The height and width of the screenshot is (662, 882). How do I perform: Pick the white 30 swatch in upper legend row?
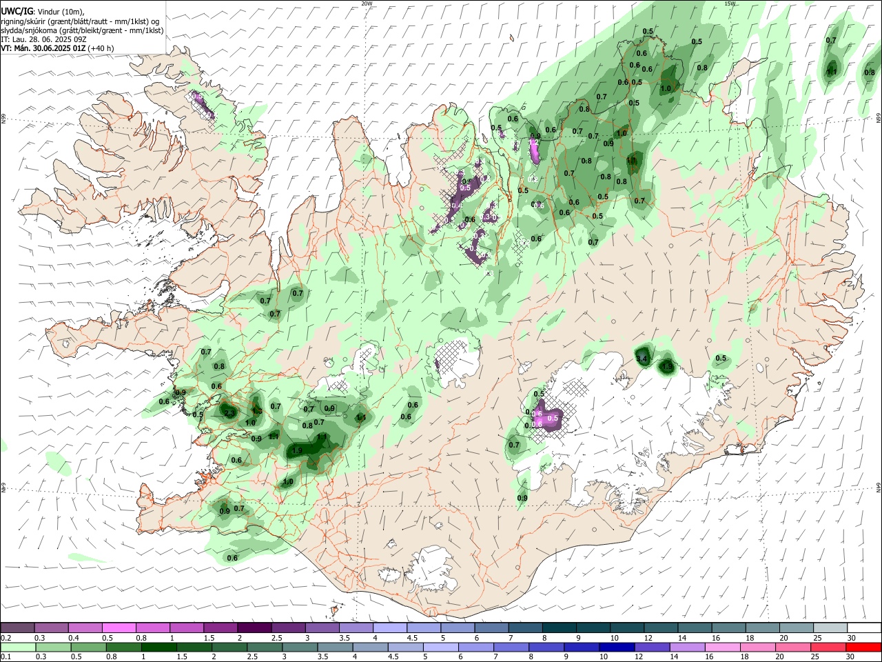(864, 628)
